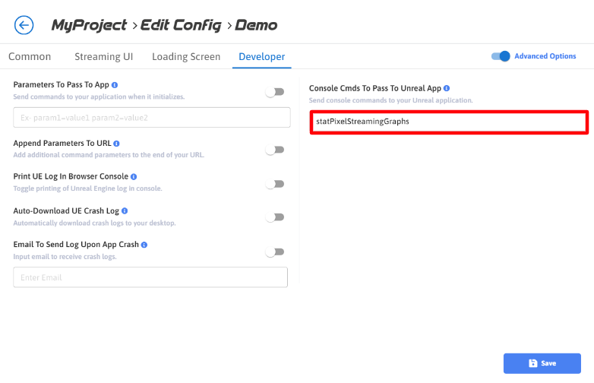Go to the Loading Screen tab

click(186, 57)
